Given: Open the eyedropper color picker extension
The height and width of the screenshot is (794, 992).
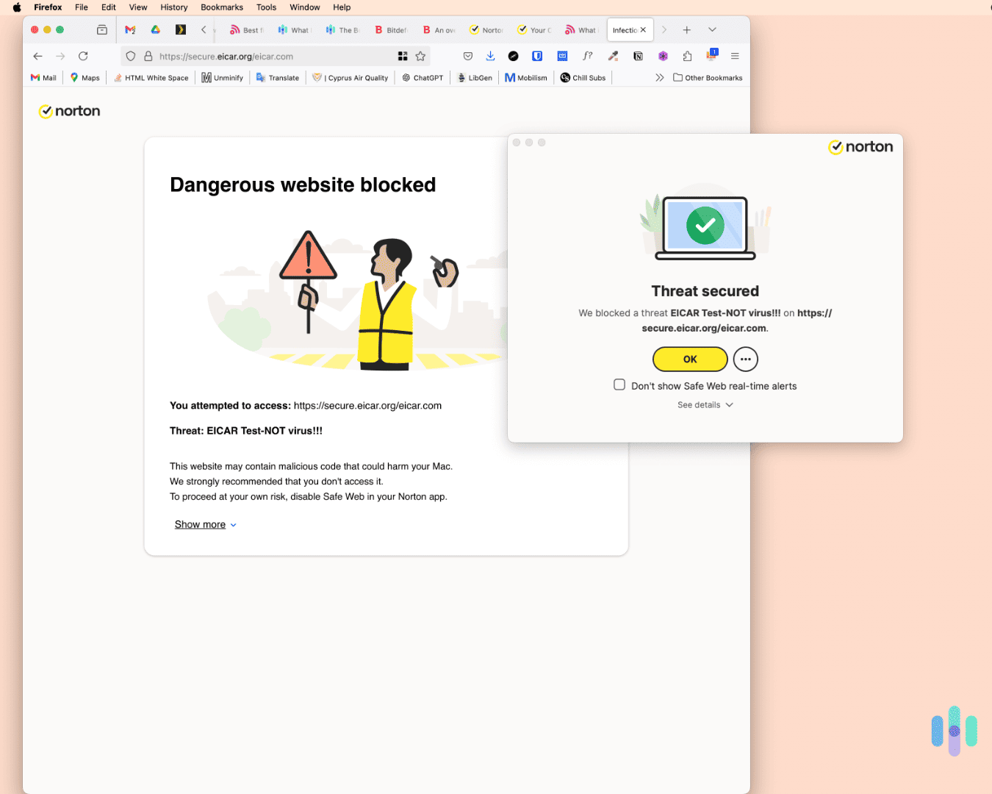Looking at the screenshot, I should point(613,56).
